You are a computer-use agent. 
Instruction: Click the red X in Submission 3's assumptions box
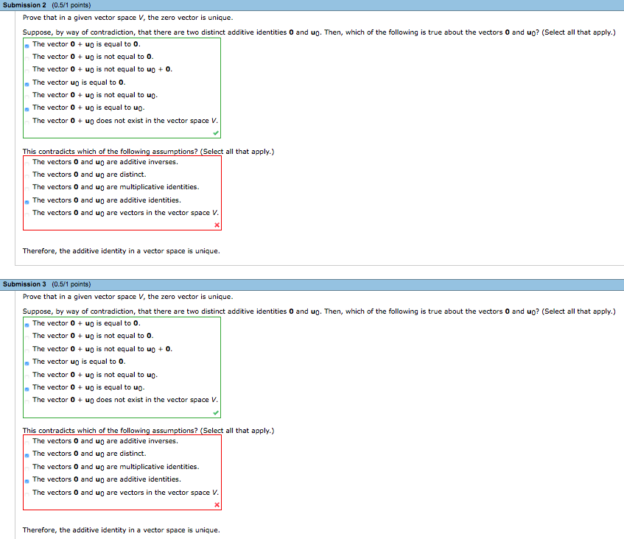tap(216, 505)
